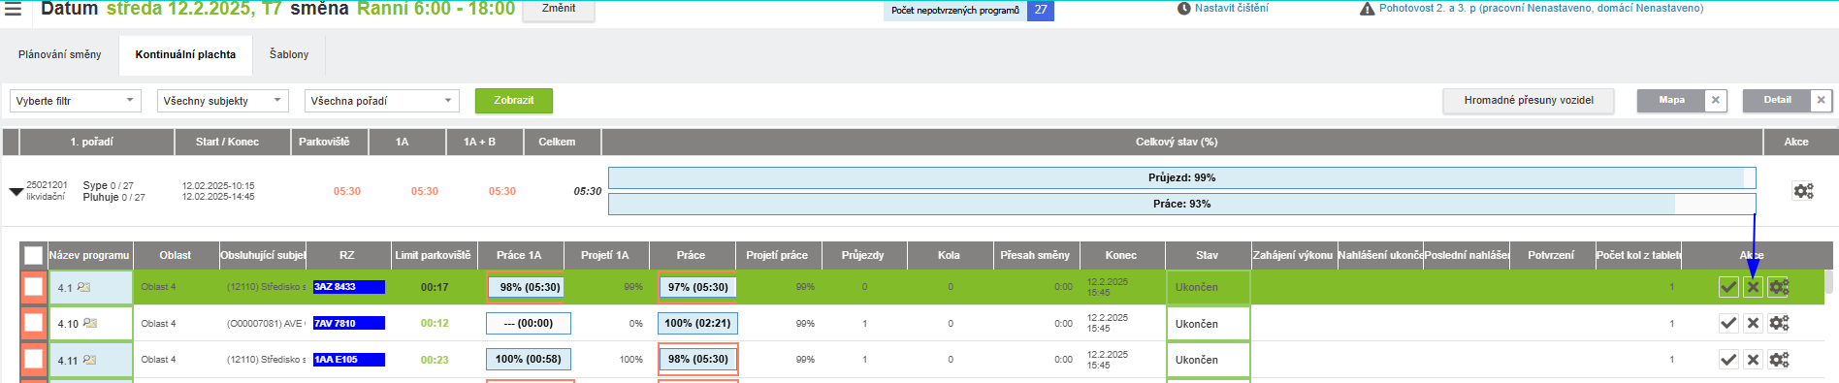Close the Mapa panel with its X

pos(1716,100)
